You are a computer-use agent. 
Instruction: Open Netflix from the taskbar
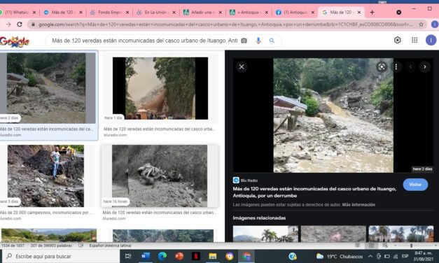pos(196,256)
